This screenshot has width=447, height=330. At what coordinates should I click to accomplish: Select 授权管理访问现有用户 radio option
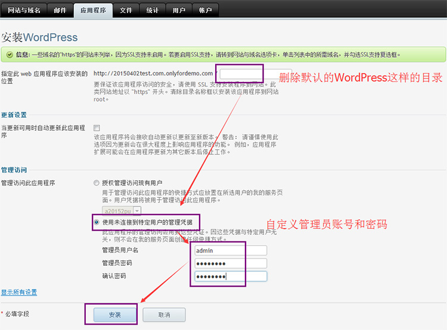coord(97,183)
